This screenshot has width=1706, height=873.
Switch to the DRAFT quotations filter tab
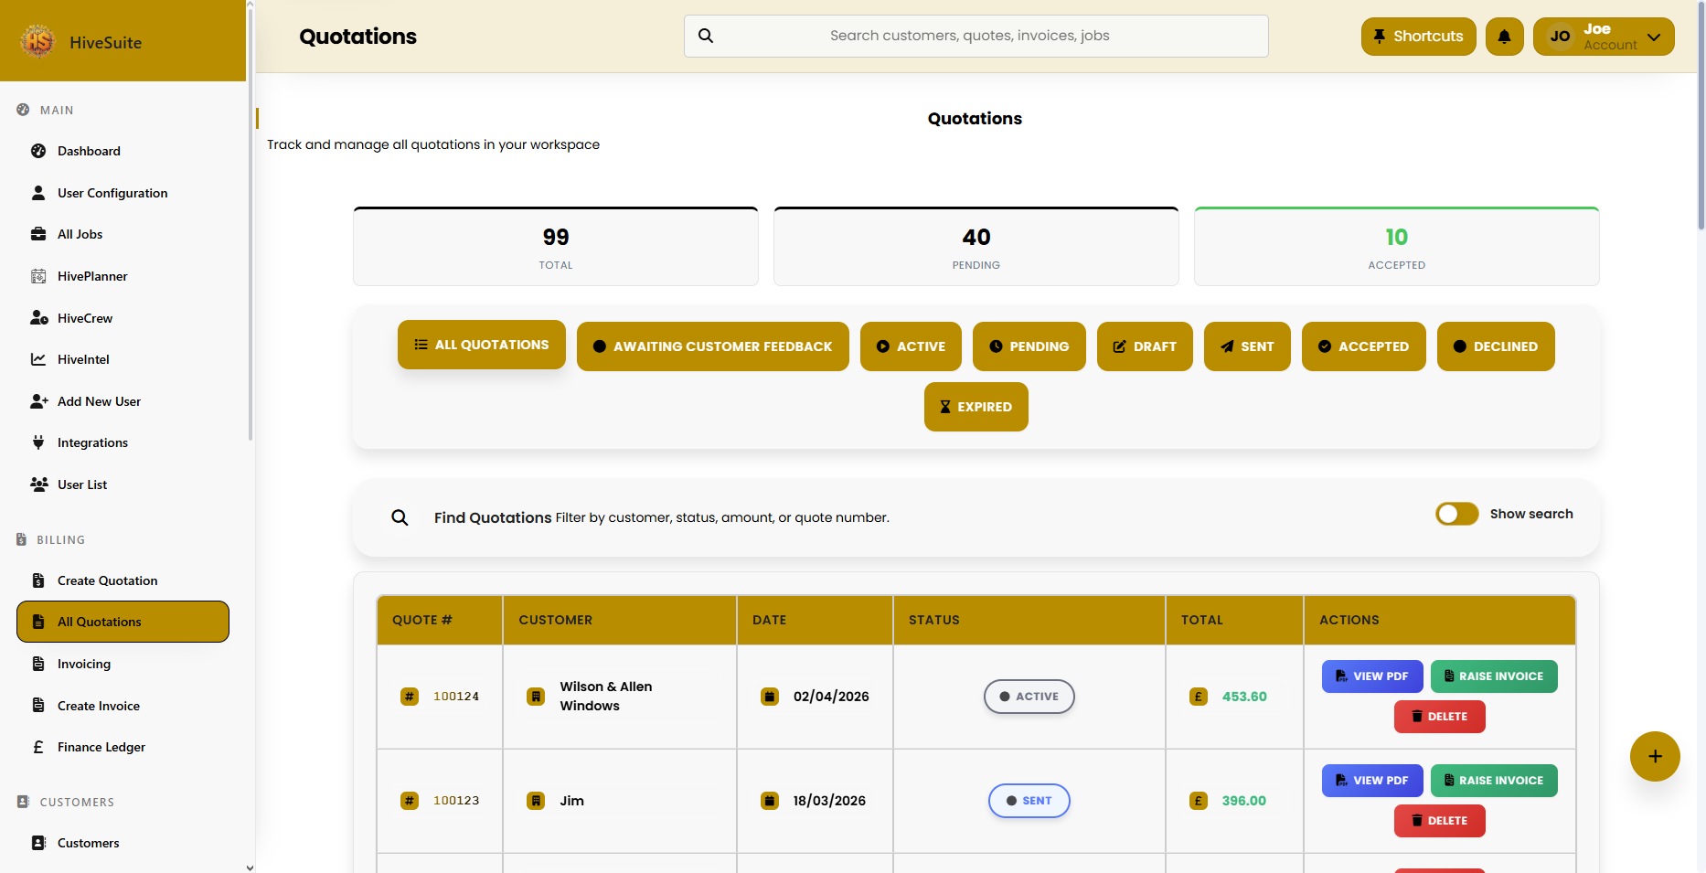1145,346
